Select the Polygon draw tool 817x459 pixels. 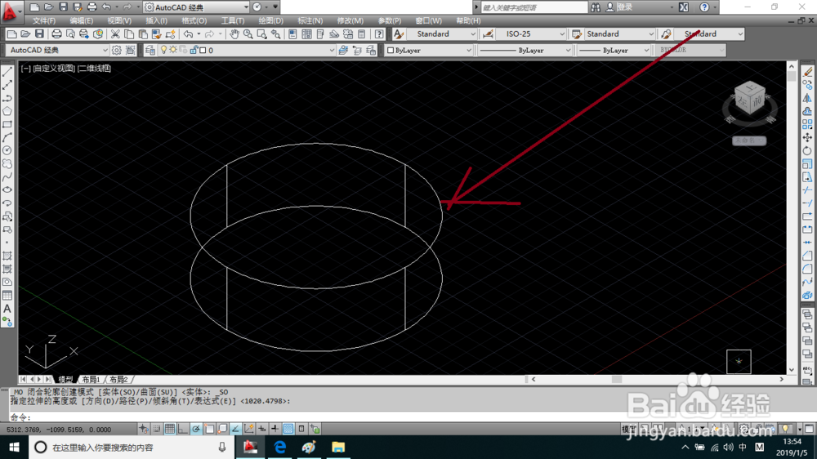click(7, 111)
